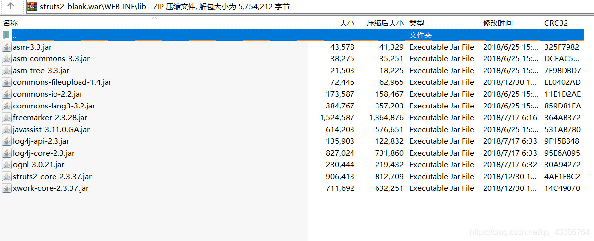Sort by the CRC32 column header
The width and height of the screenshot is (594, 241).
point(563,23)
